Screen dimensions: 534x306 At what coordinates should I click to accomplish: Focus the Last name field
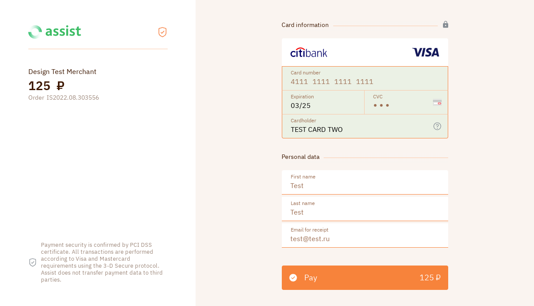click(365, 212)
